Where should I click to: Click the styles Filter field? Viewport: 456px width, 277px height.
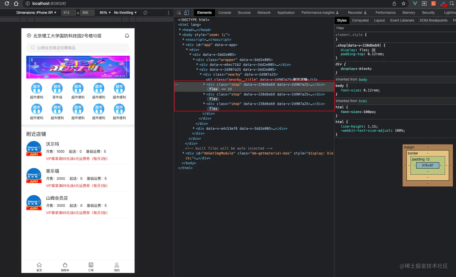pyautogui.click(x=395, y=28)
